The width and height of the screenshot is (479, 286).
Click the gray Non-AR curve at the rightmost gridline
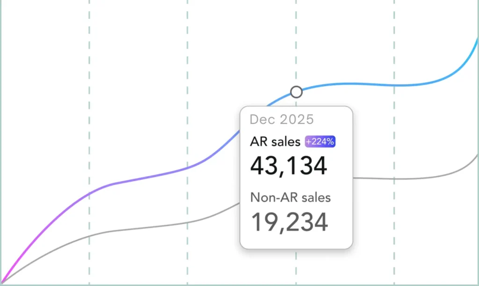pos(394,179)
